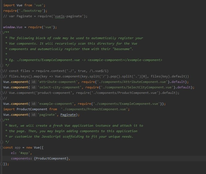Click 'import' keyword on the first line
The height and width of the screenshot is (174, 206).
[9, 5]
